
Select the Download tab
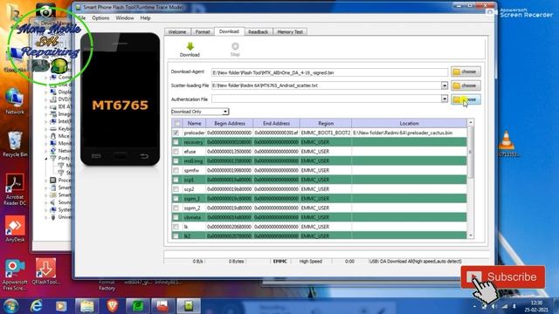[x=229, y=31]
